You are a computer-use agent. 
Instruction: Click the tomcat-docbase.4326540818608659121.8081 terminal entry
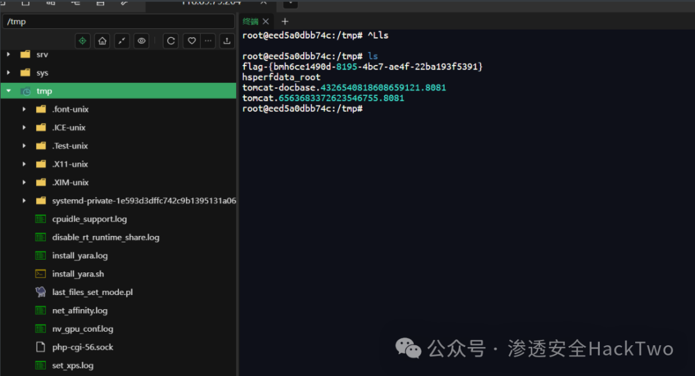[344, 87]
